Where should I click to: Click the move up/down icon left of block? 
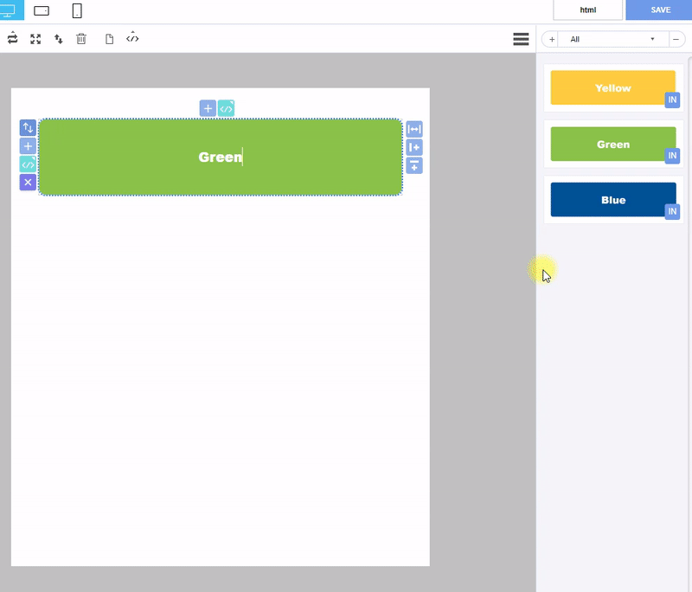click(x=28, y=128)
